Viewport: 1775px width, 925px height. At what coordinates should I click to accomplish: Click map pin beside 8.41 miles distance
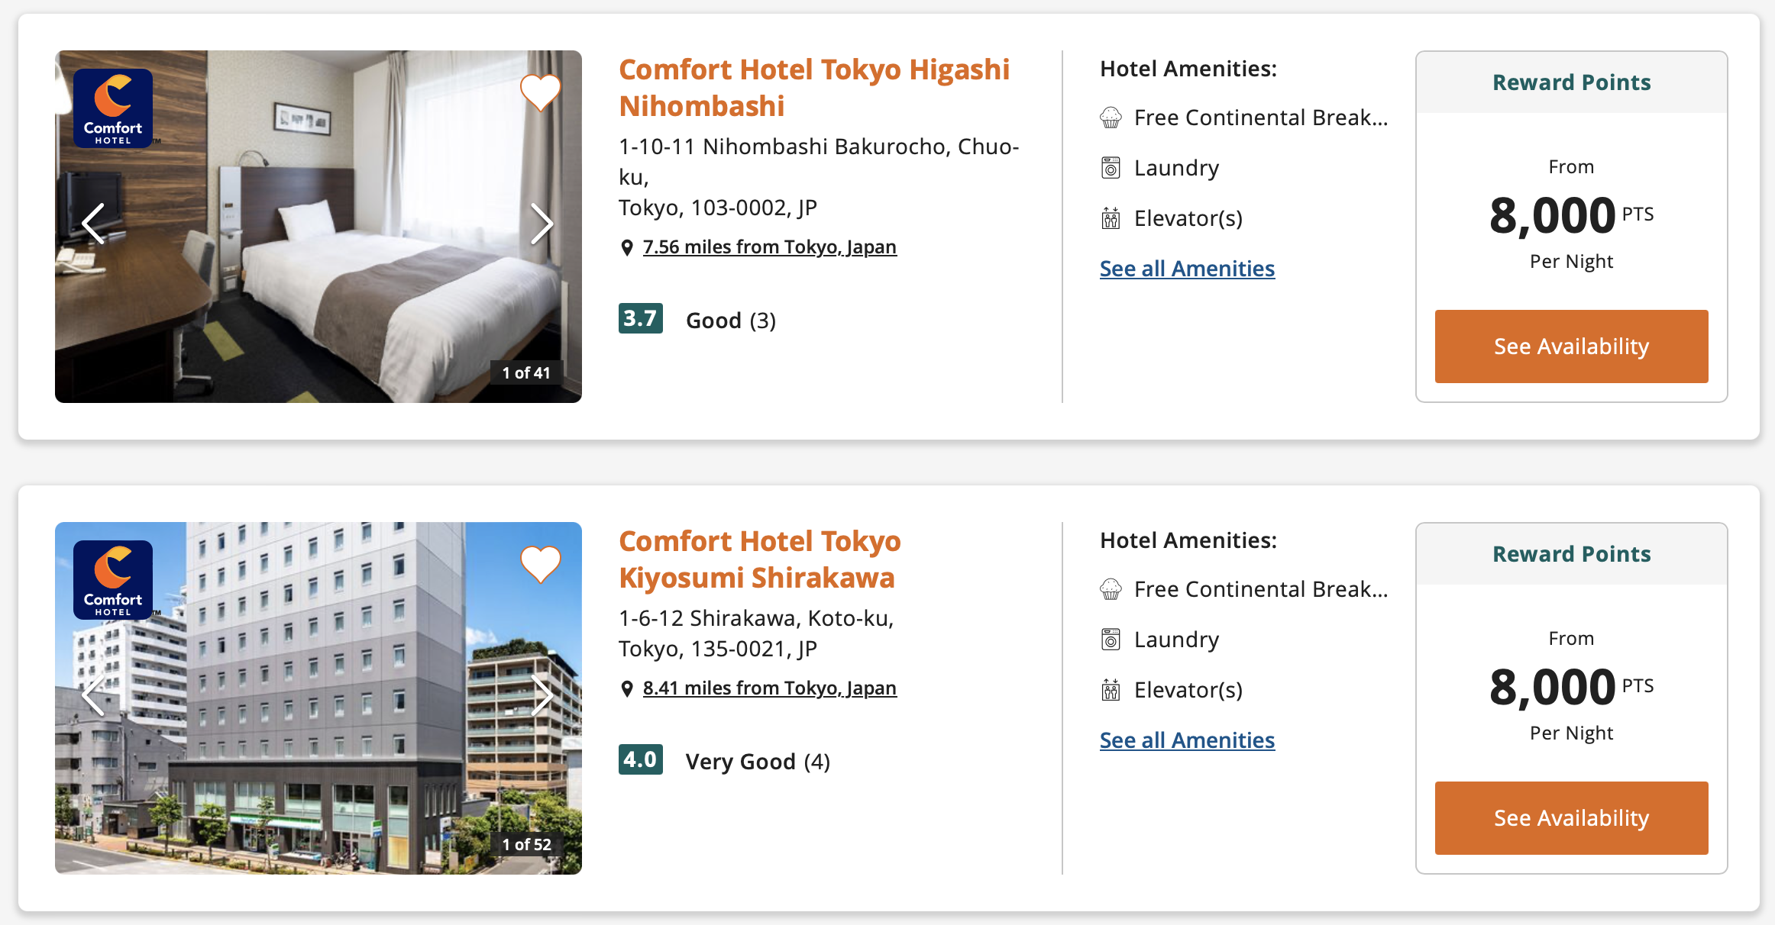pyautogui.click(x=627, y=688)
